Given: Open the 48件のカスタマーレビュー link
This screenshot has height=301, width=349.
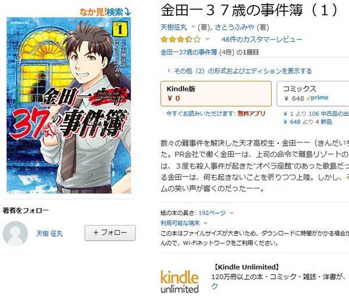Looking at the screenshot, I should [262, 40].
